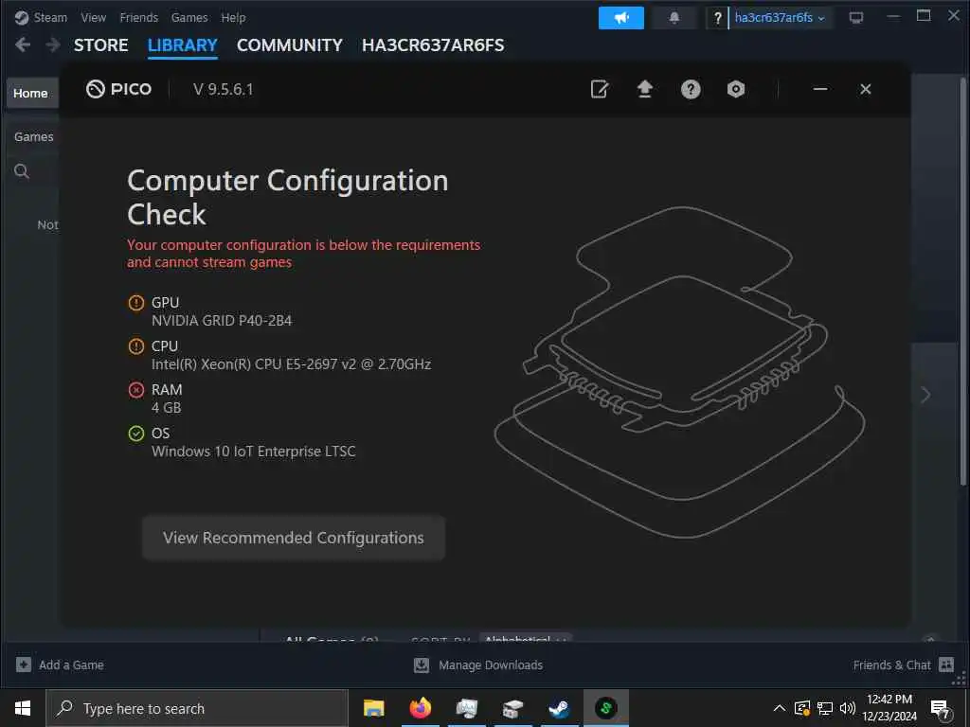Click Add a Game
Image resolution: width=970 pixels, height=727 pixels.
60,665
